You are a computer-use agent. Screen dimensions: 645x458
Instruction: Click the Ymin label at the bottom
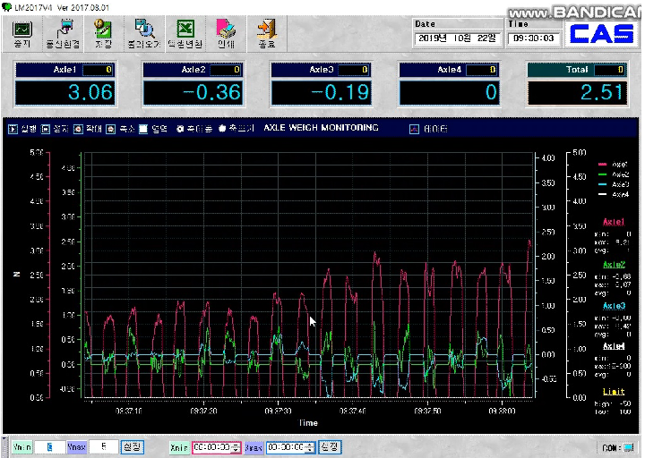21,447
